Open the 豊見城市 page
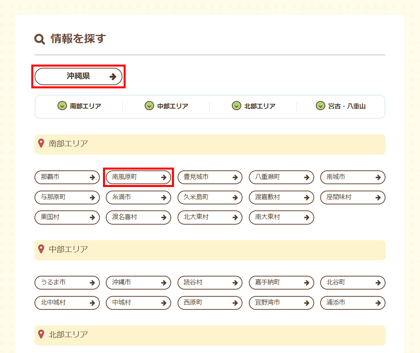This screenshot has width=420, height=353. tap(210, 177)
